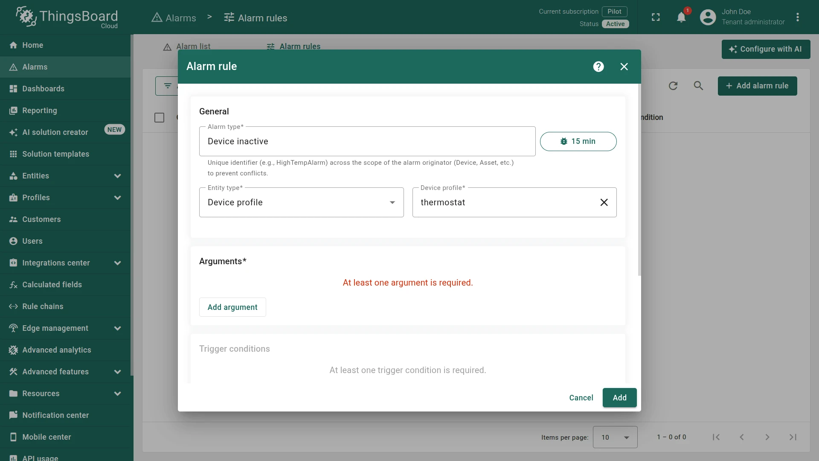The width and height of the screenshot is (819, 461).
Task: Open the table filter button
Action: pyautogui.click(x=167, y=86)
